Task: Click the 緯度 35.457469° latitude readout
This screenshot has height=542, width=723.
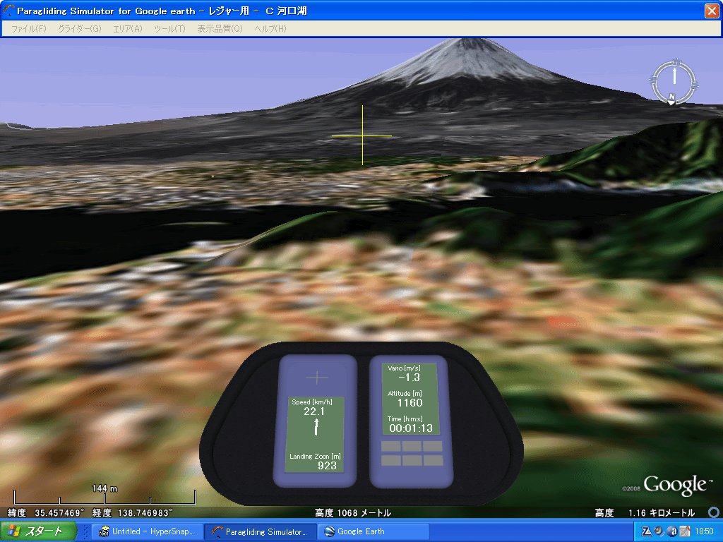Action: pos(46,512)
